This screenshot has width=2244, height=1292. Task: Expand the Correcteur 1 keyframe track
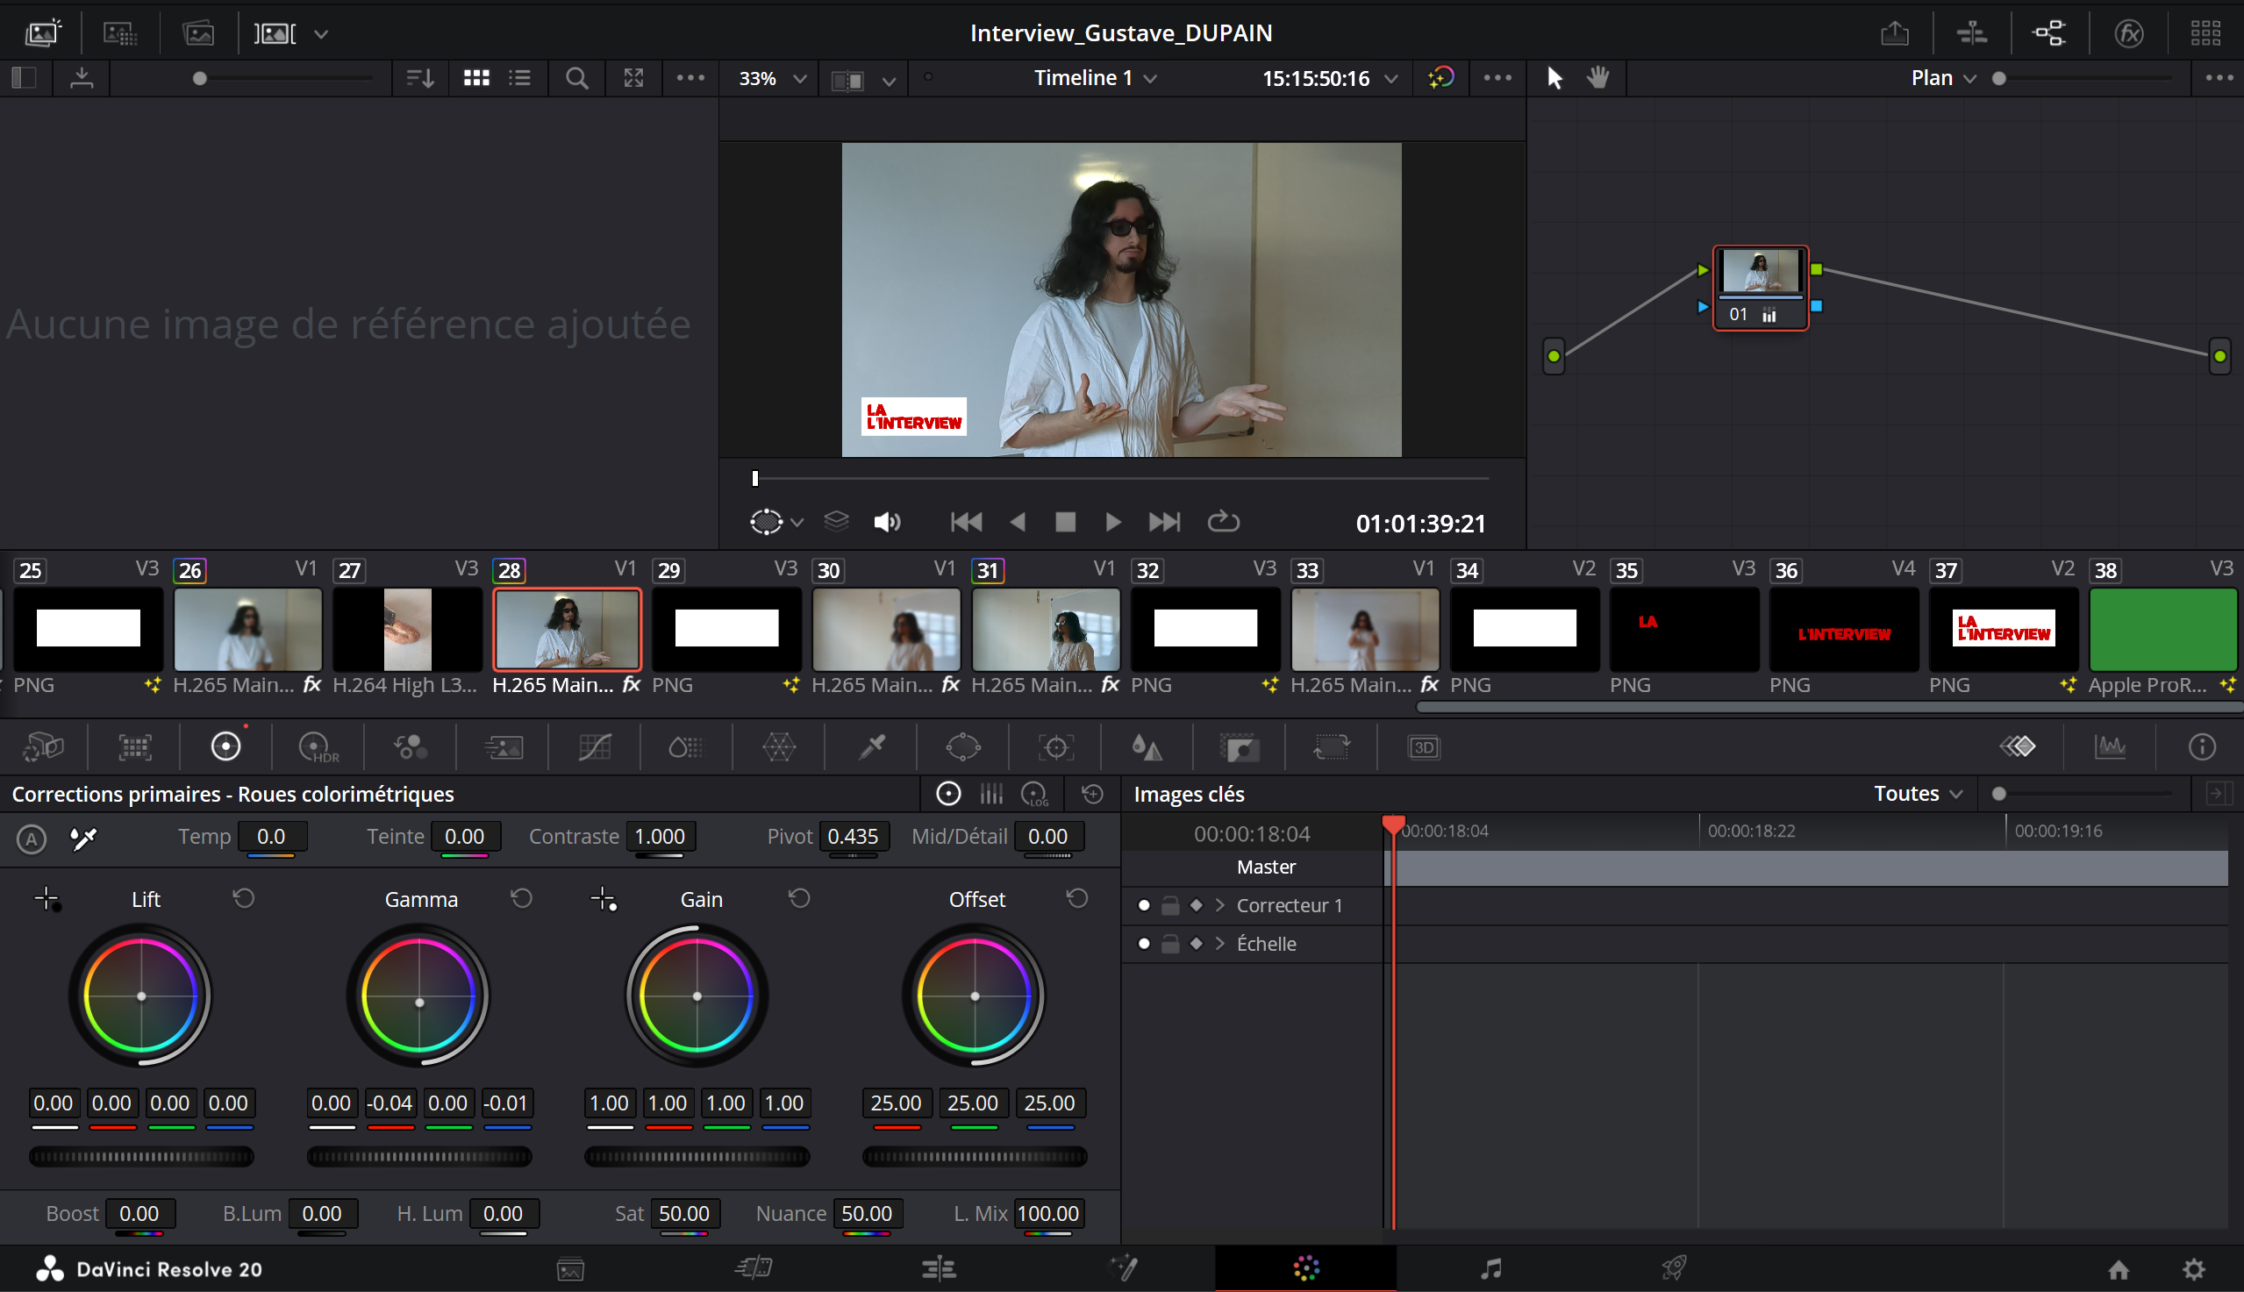pos(1220,905)
